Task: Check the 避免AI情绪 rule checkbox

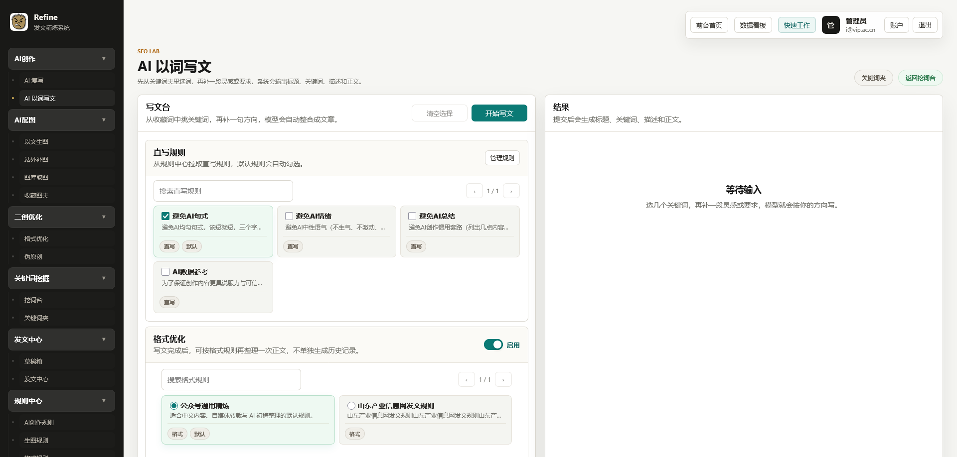Action: tap(289, 216)
